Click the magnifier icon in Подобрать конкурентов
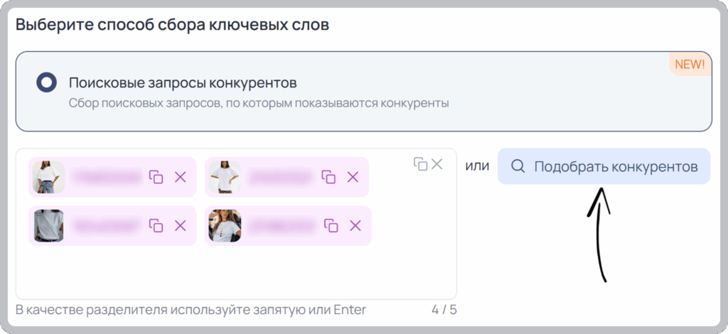 (x=518, y=166)
